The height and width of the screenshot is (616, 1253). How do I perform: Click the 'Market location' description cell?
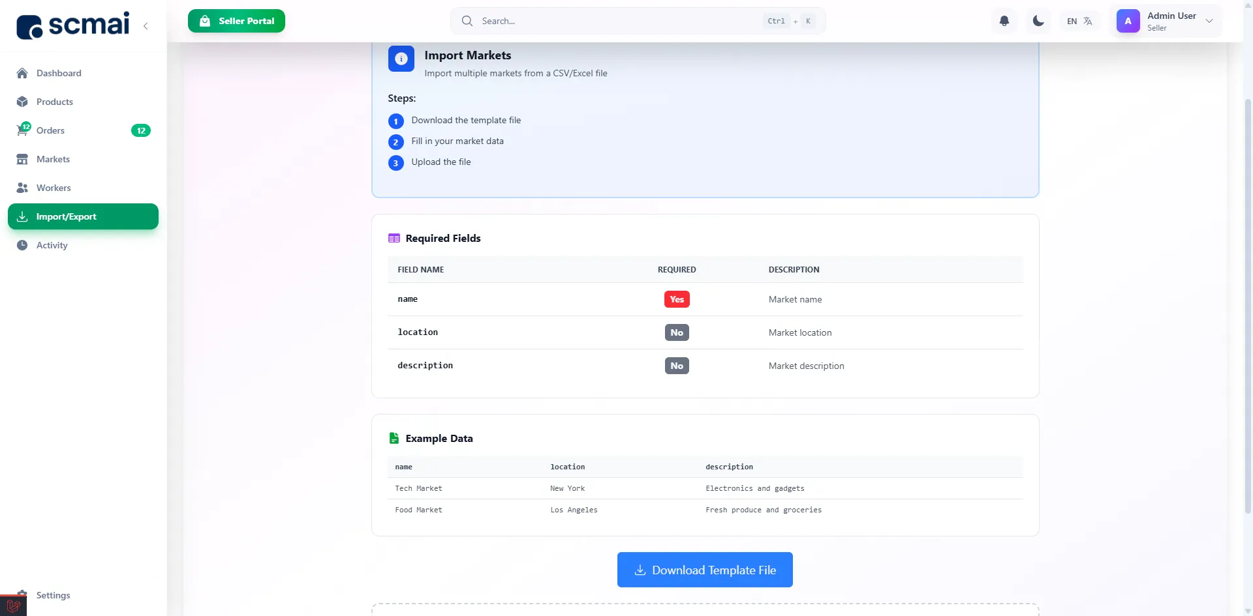point(800,332)
